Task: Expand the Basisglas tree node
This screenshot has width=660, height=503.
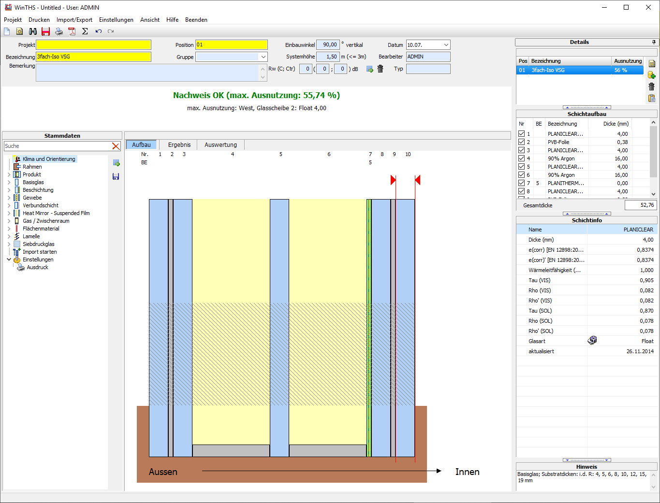Action: click(x=9, y=182)
